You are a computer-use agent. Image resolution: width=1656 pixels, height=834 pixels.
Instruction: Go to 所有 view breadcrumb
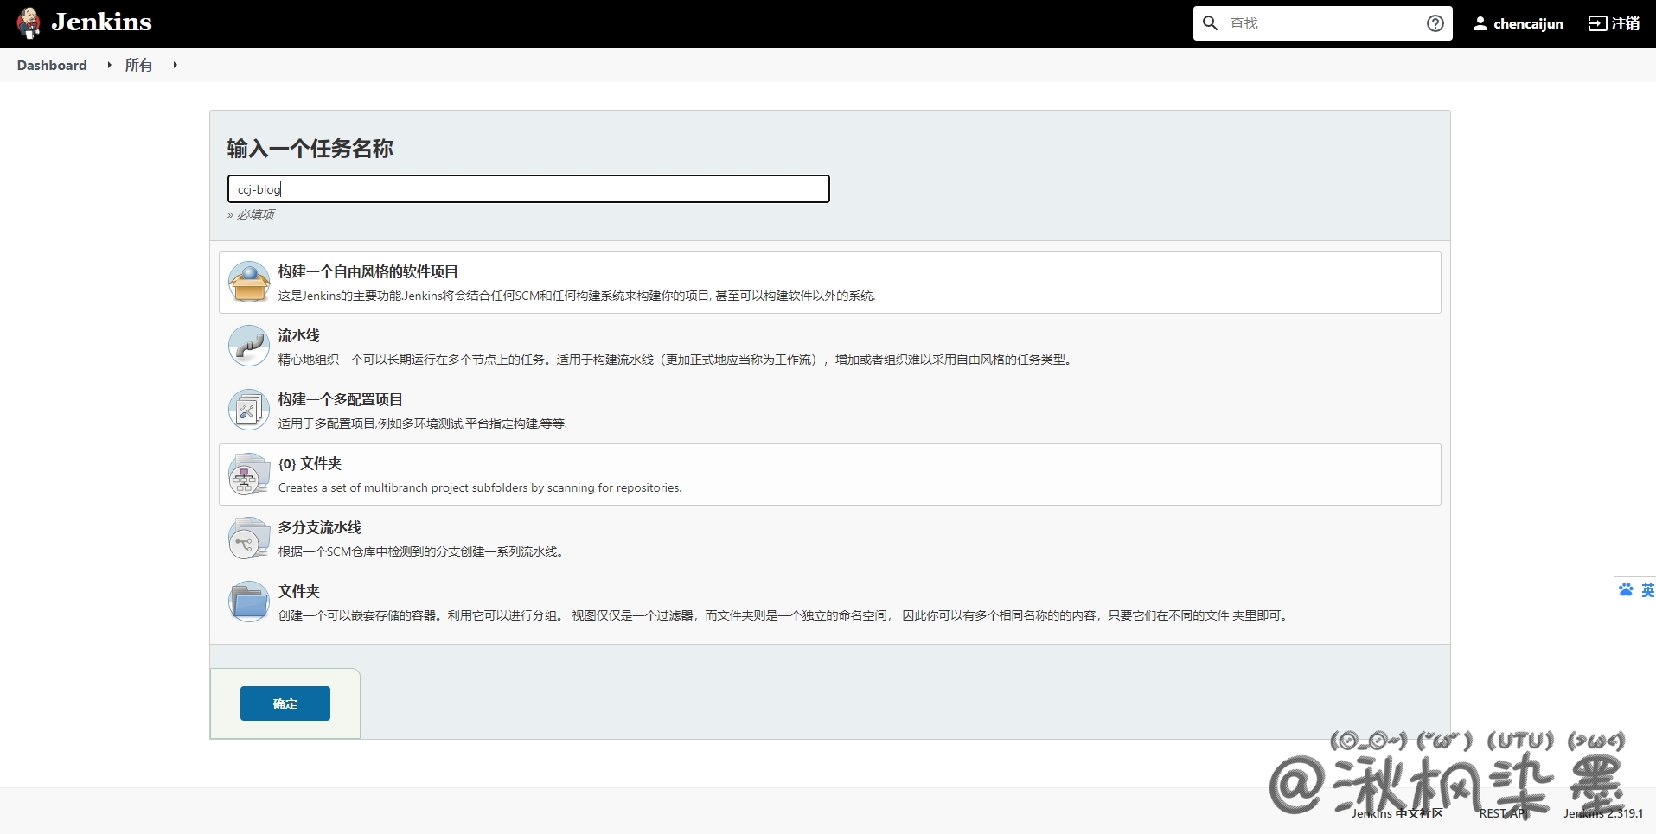(x=138, y=65)
